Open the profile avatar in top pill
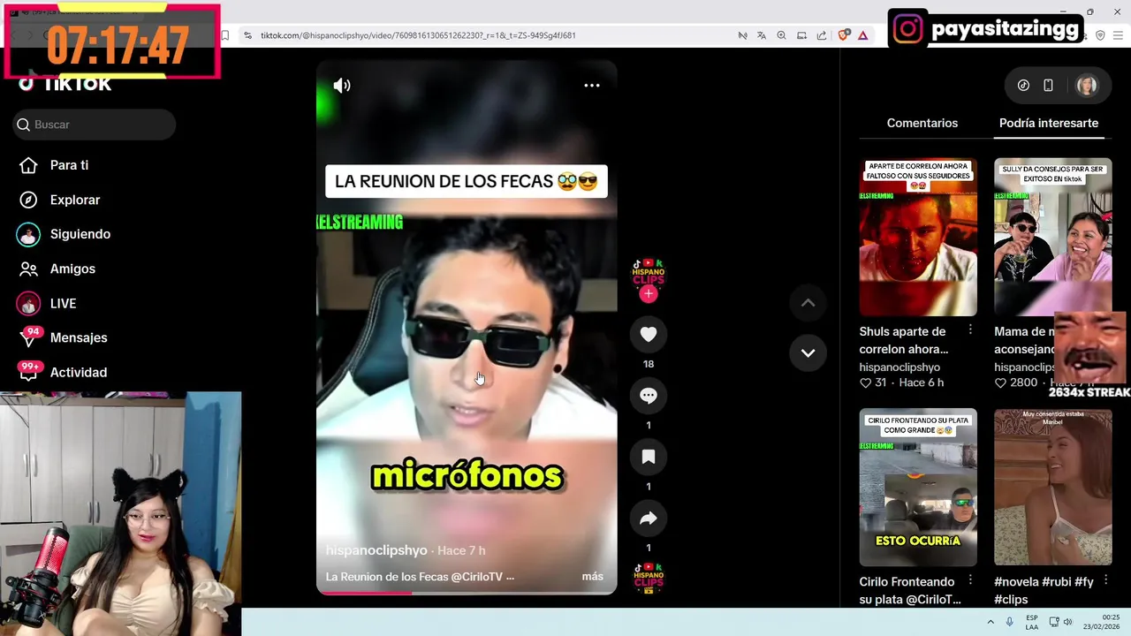This screenshot has width=1131, height=636. point(1087,86)
